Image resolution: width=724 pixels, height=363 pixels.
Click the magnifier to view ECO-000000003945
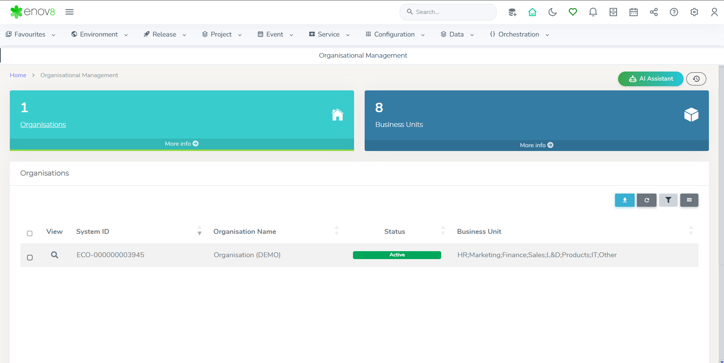pyautogui.click(x=55, y=255)
